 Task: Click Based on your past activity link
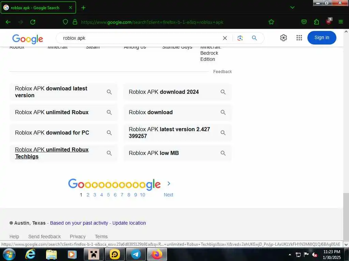pos(79,223)
